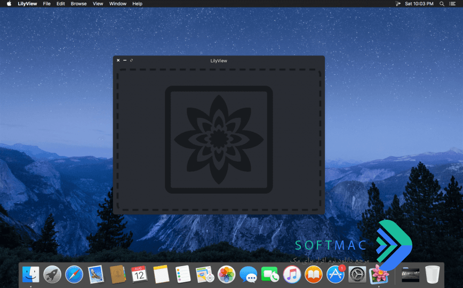The height and width of the screenshot is (288, 463).
Task: Open the File menu
Action: click(x=46, y=4)
